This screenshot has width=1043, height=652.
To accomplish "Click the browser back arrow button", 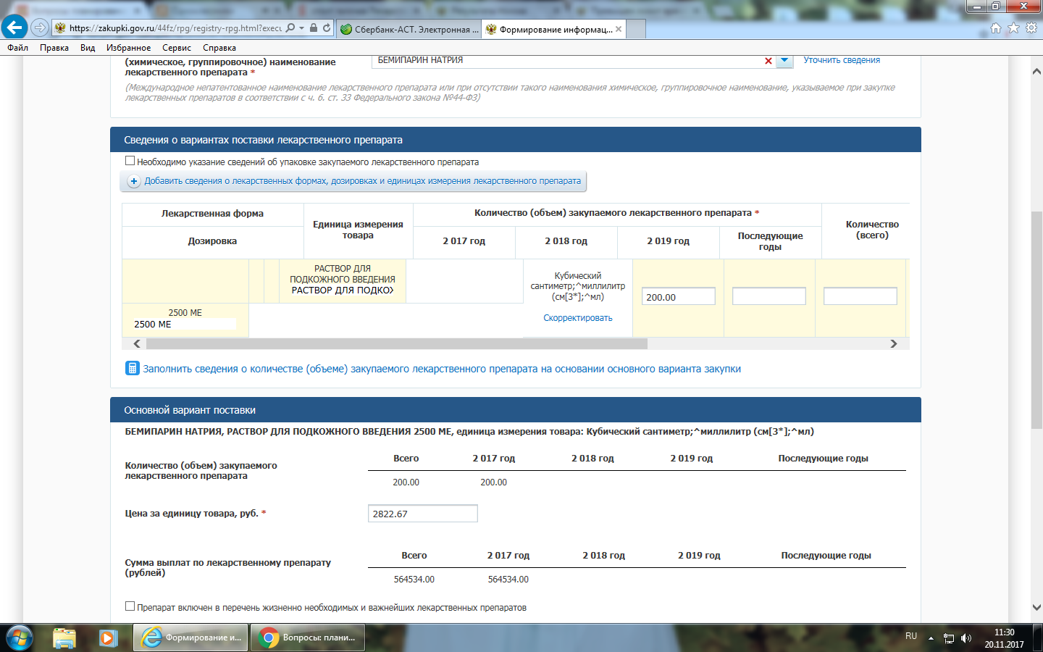I will 14,28.
